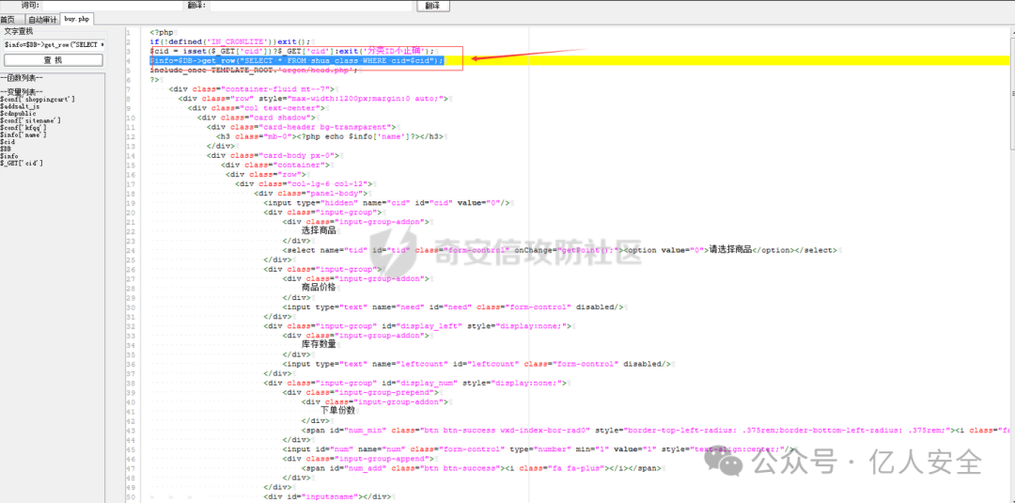
Task: Open the 自动审计 tab
Action: pyautogui.click(x=42, y=19)
